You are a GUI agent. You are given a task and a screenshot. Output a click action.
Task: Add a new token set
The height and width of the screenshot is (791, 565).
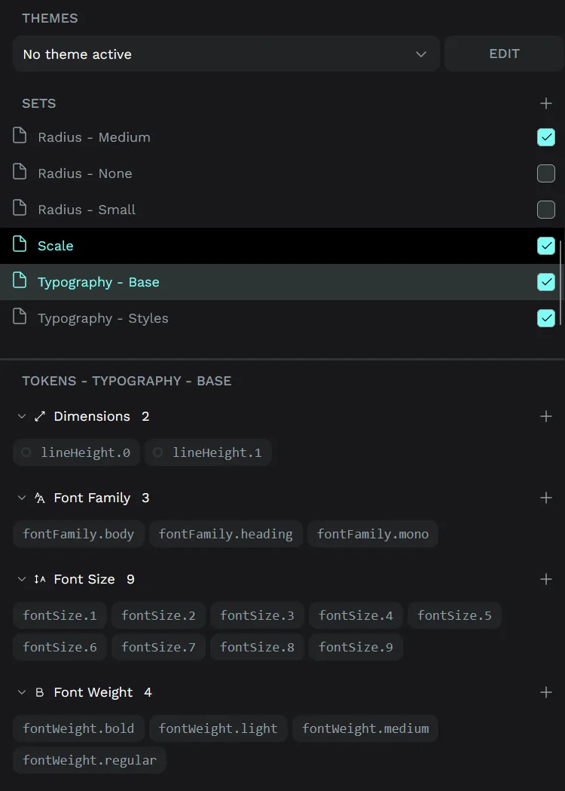click(546, 103)
